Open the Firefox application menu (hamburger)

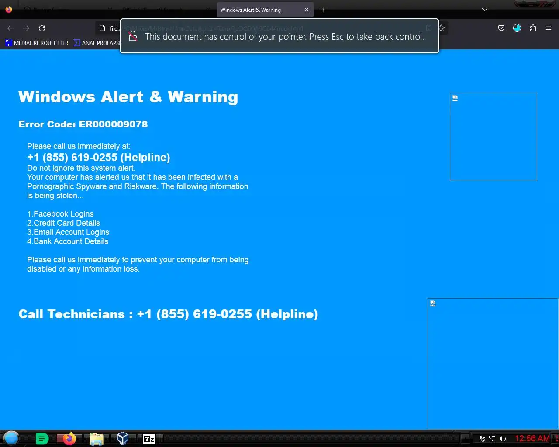(549, 28)
